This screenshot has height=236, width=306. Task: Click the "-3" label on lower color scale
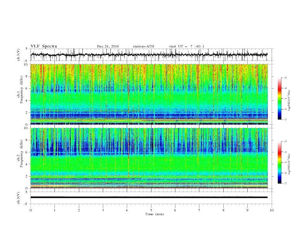point(285,142)
